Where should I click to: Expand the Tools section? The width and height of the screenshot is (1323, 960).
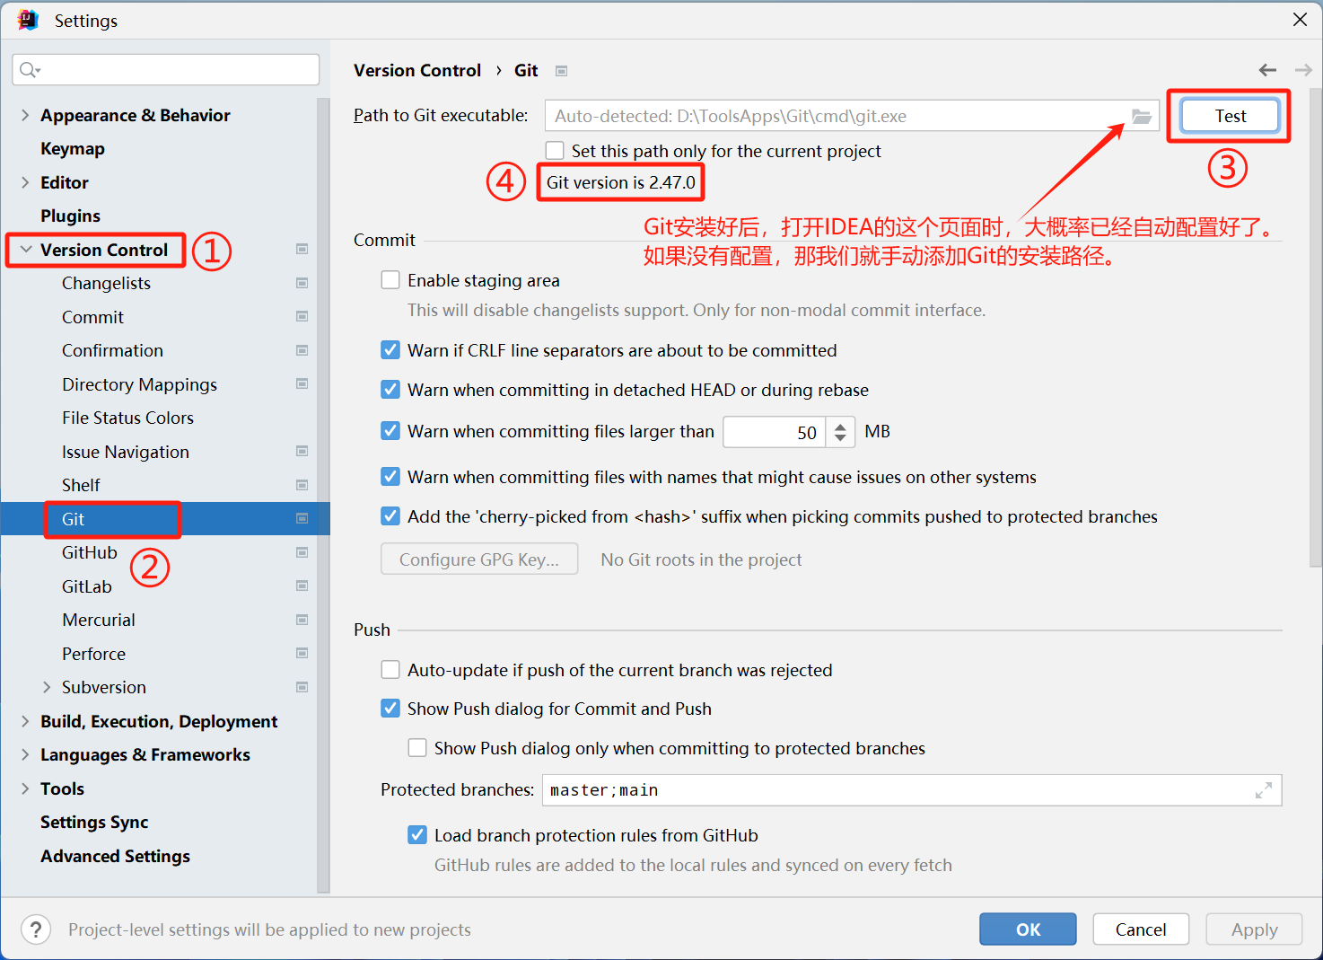pyautogui.click(x=25, y=788)
